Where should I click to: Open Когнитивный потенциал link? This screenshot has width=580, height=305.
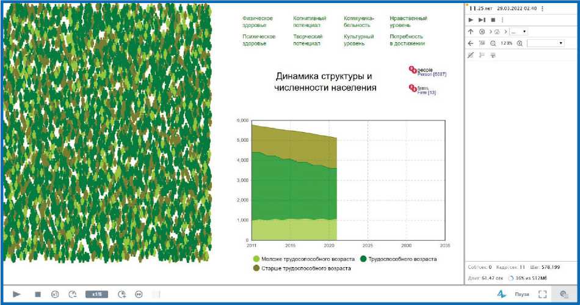coord(310,21)
